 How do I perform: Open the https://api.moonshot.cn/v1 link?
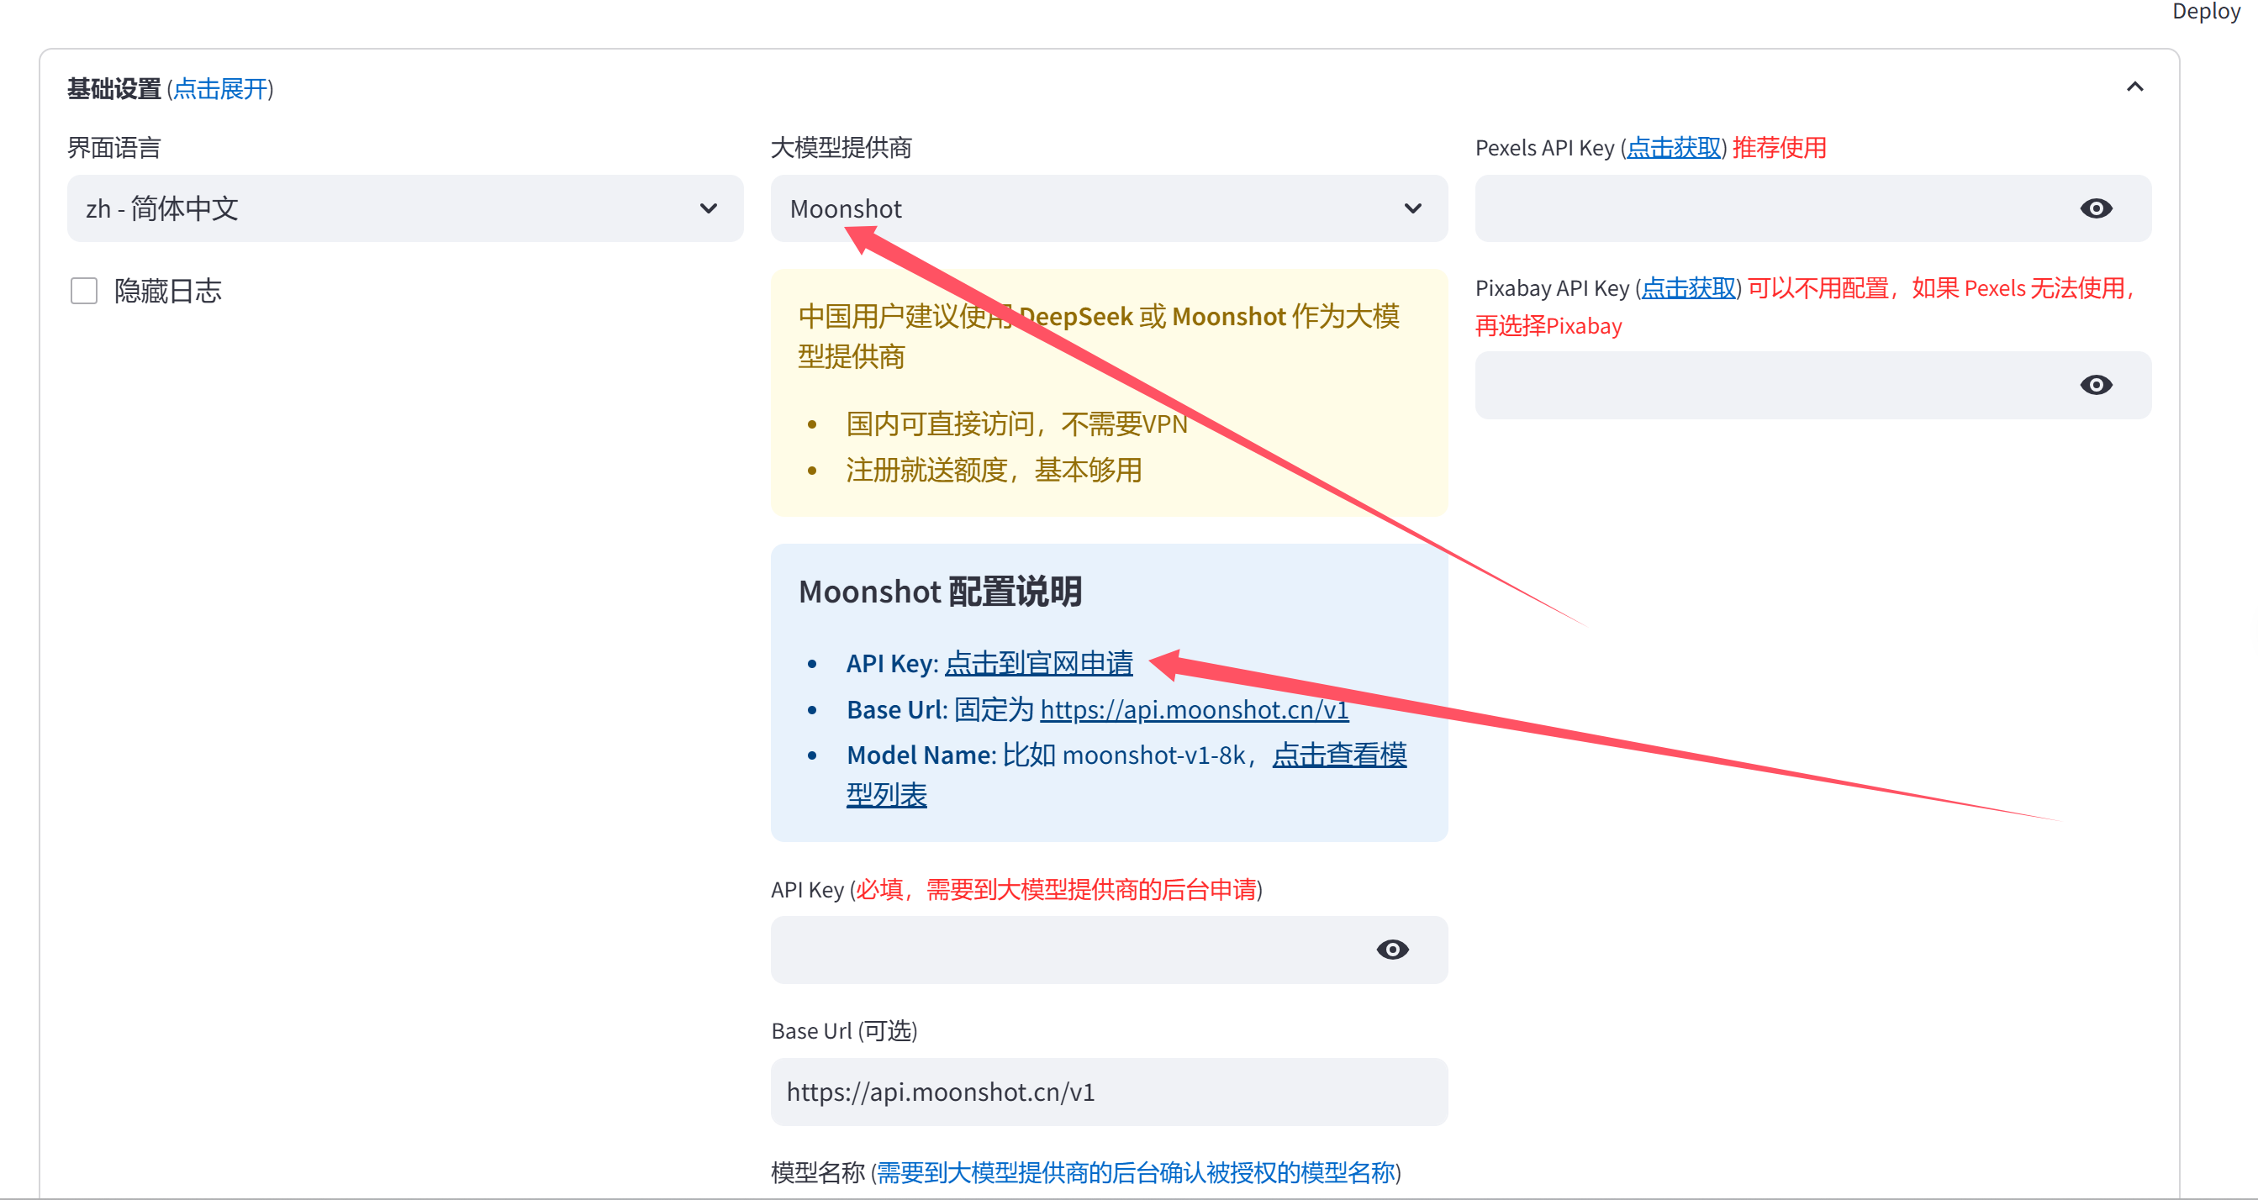[1194, 709]
